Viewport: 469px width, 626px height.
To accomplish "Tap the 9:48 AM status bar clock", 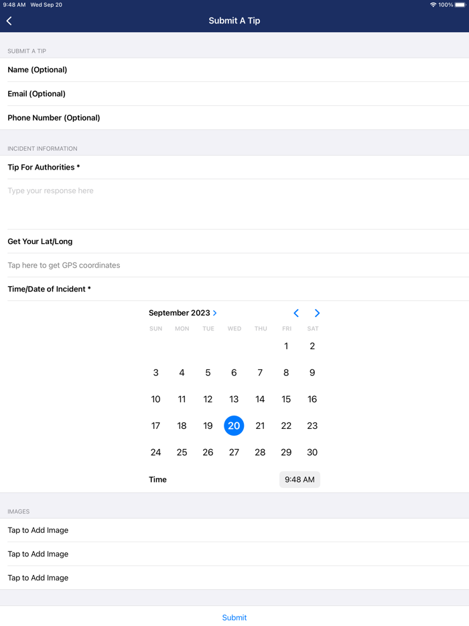I will tap(14, 5).
